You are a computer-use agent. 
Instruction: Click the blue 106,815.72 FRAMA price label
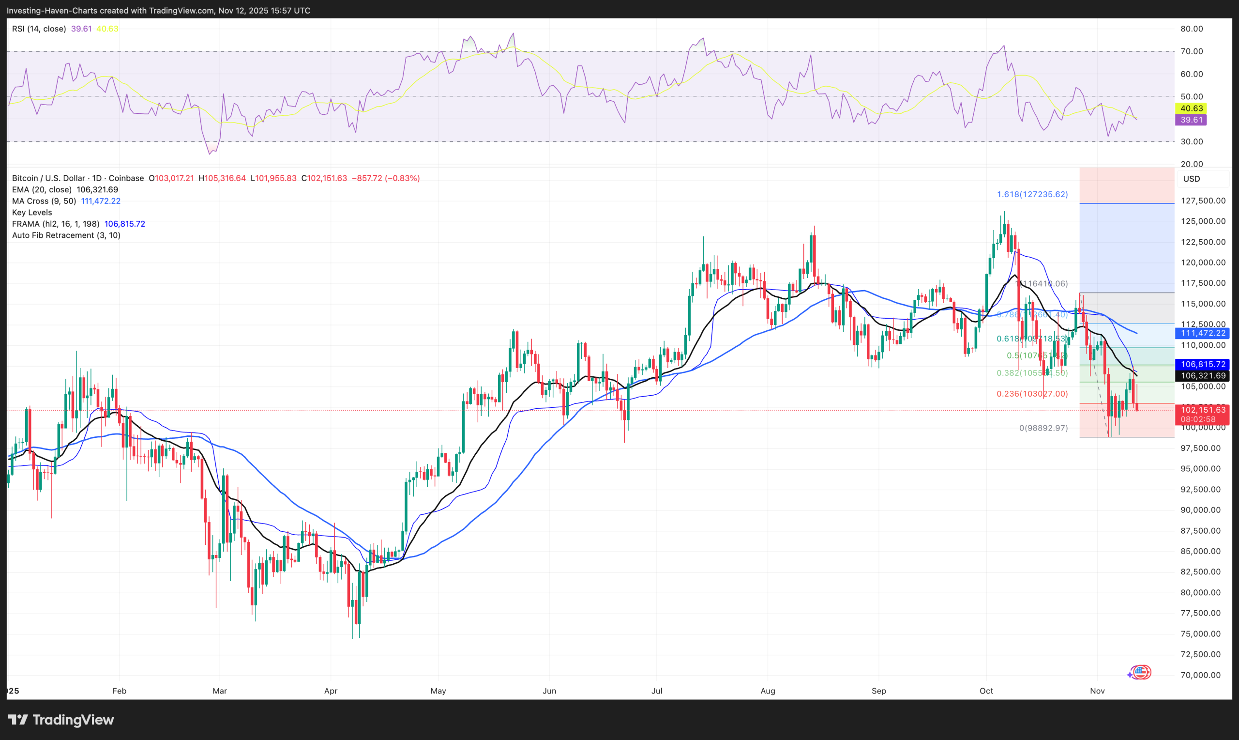tap(1201, 364)
